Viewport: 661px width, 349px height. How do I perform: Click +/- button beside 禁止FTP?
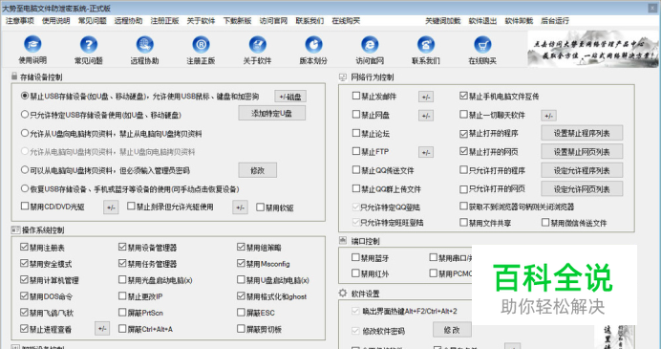[x=426, y=152]
